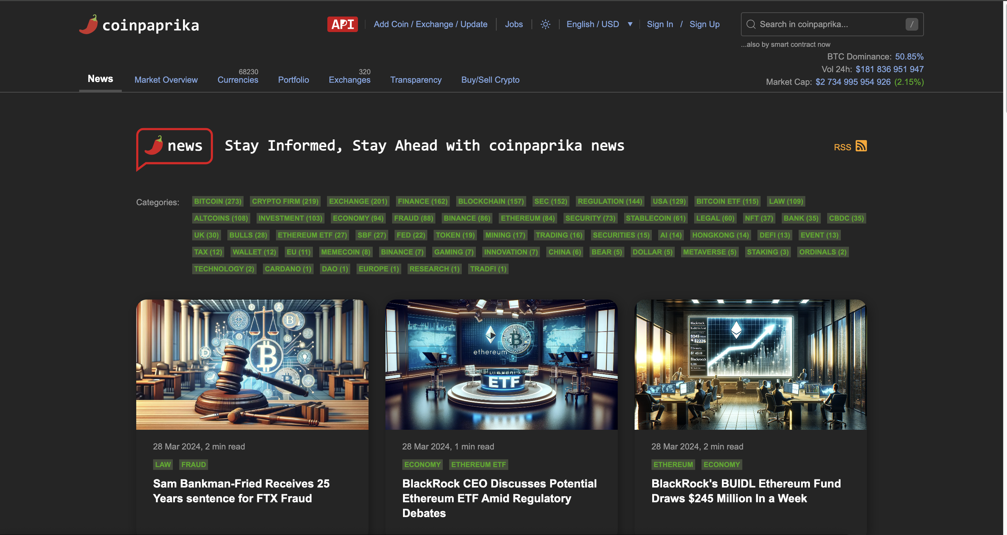Open the gavel and Bitcoin article thumbnail
The width and height of the screenshot is (1007, 535).
pyautogui.click(x=252, y=365)
